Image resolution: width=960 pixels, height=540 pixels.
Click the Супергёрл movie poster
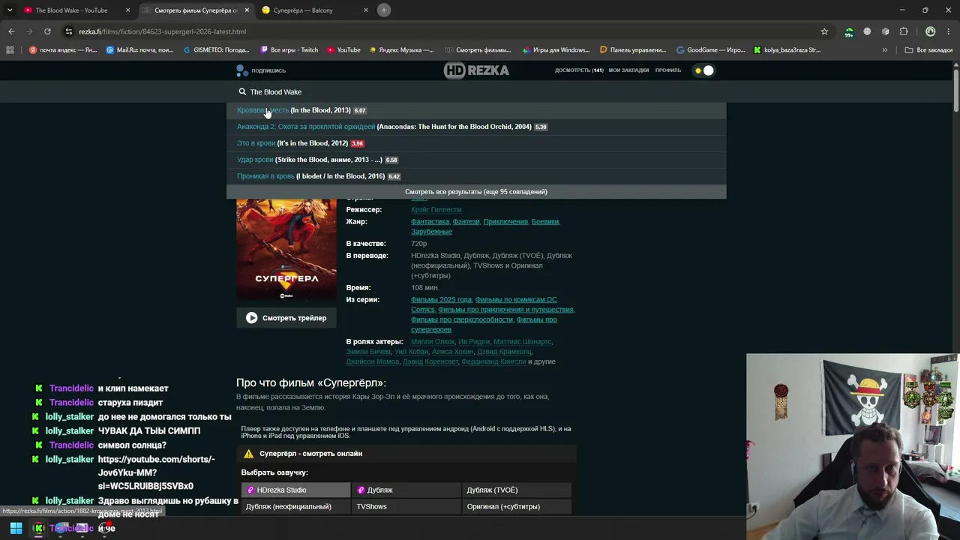(x=286, y=250)
